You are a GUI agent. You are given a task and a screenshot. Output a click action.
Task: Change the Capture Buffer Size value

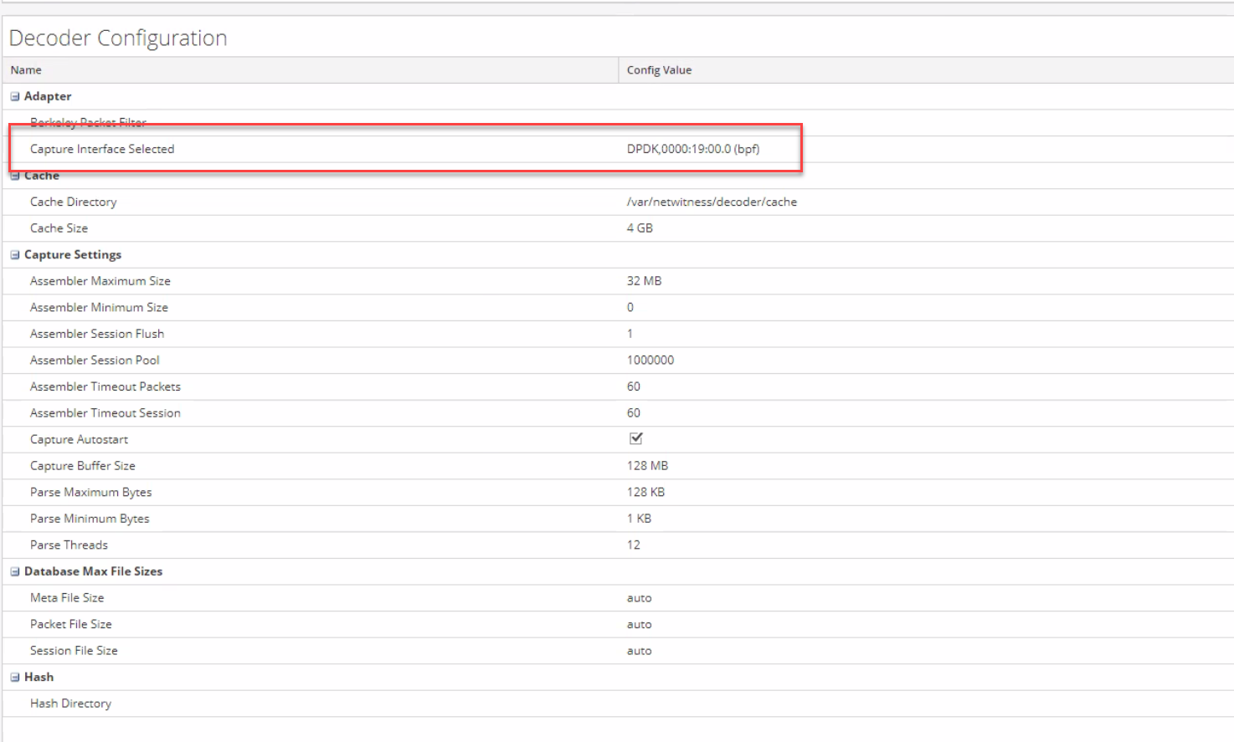[x=647, y=466]
